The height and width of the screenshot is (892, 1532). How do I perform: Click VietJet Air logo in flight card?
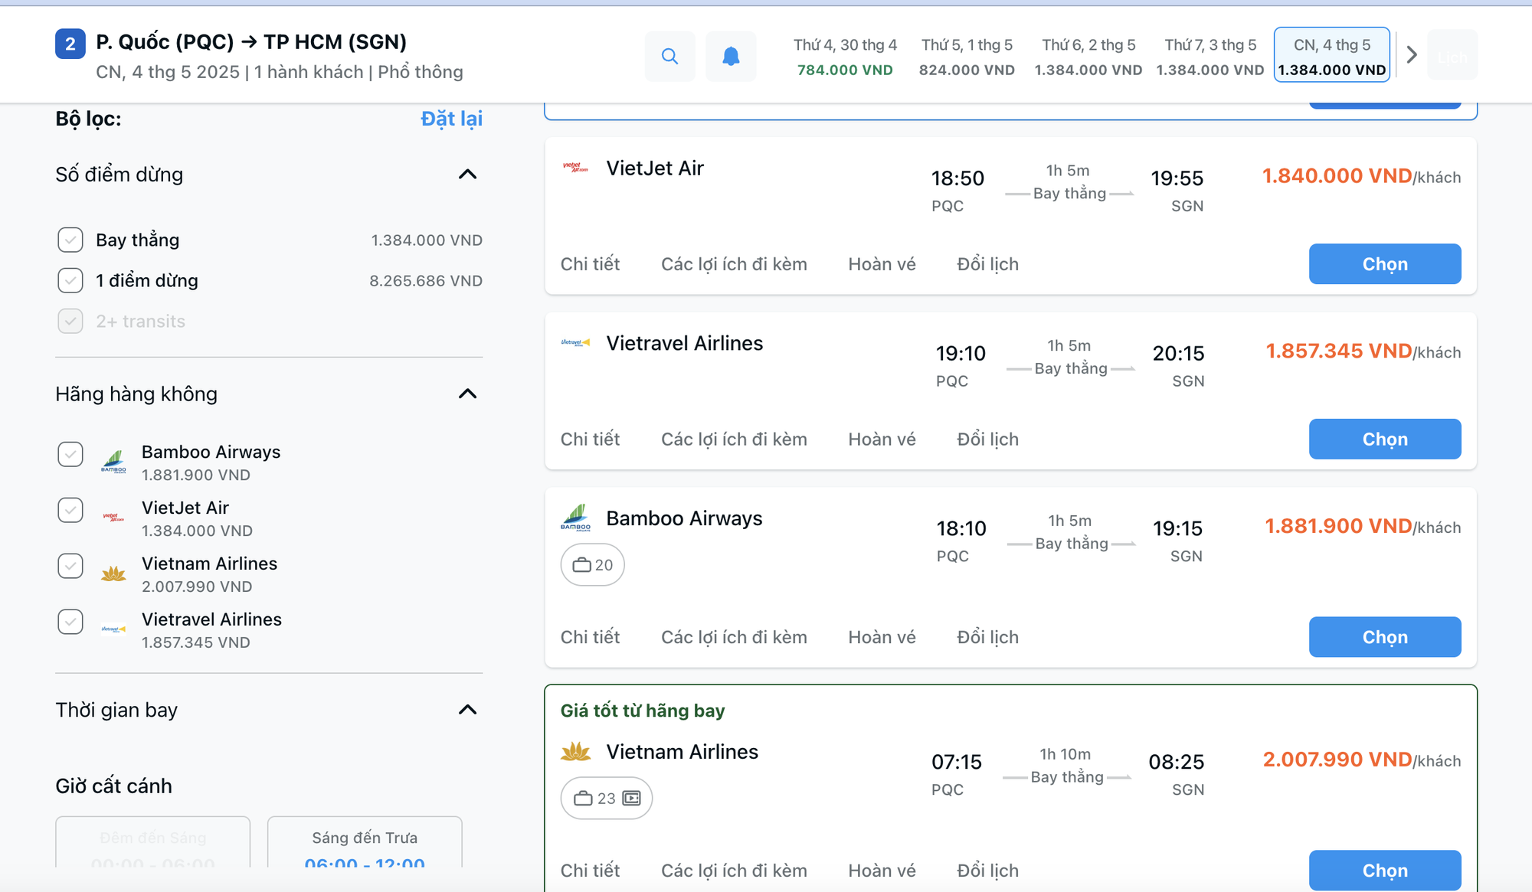coord(575,168)
